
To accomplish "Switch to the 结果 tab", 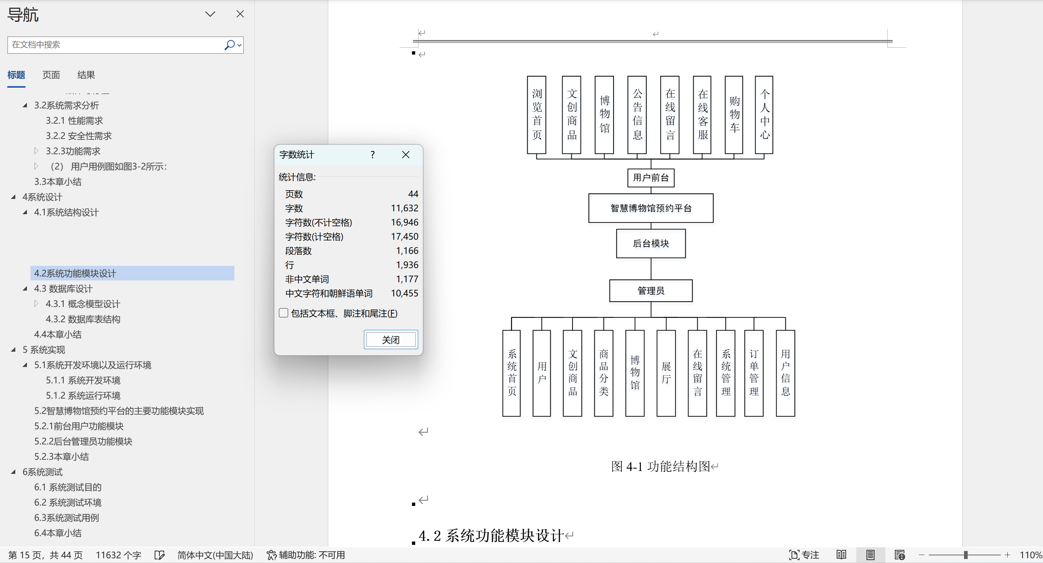I will [x=86, y=75].
